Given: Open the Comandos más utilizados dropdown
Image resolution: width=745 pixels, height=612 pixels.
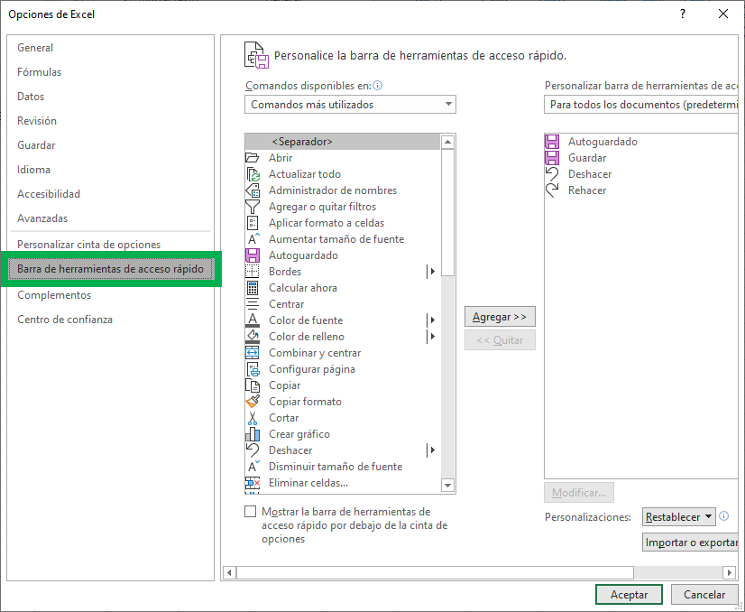Looking at the screenshot, I should pos(350,104).
